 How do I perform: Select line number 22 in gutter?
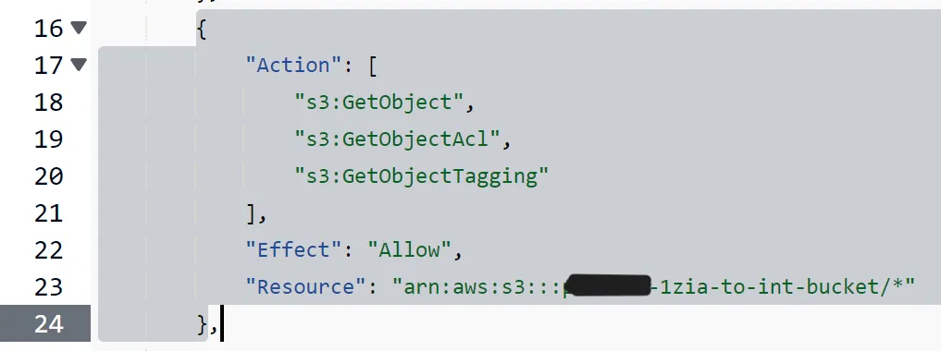[x=49, y=250]
